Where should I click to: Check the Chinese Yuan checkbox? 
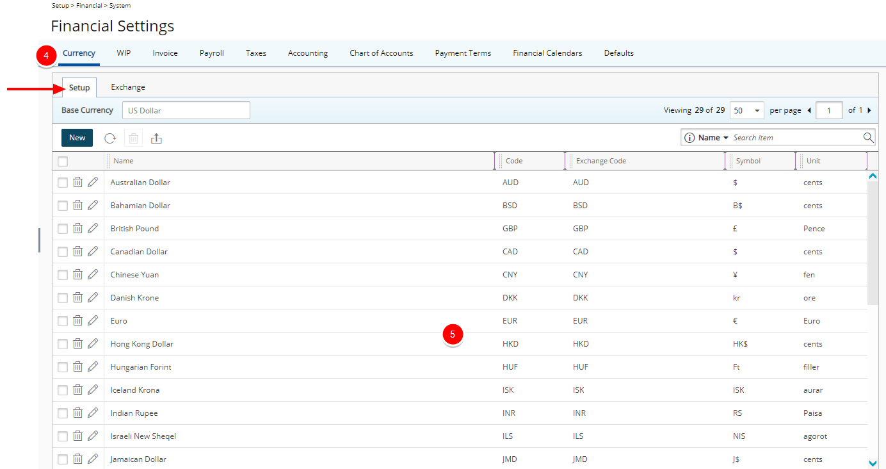[x=63, y=275]
